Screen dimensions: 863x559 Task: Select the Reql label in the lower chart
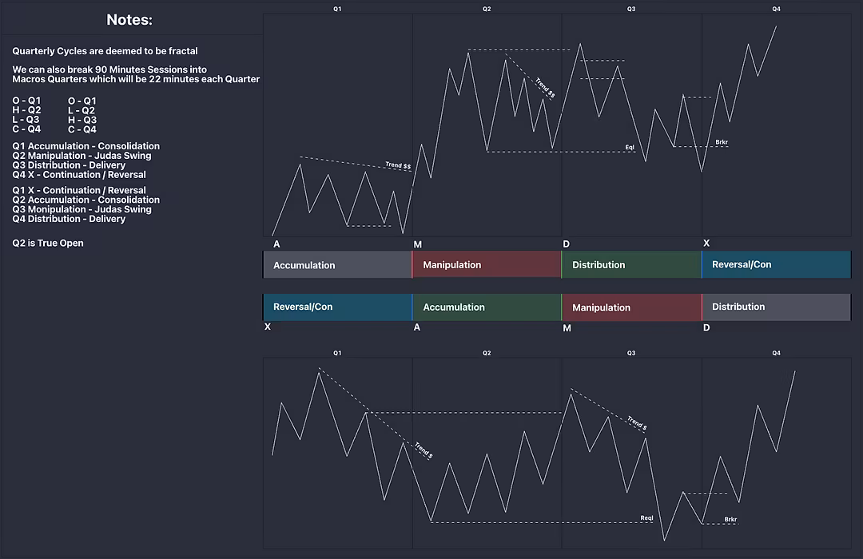point(646,518)
